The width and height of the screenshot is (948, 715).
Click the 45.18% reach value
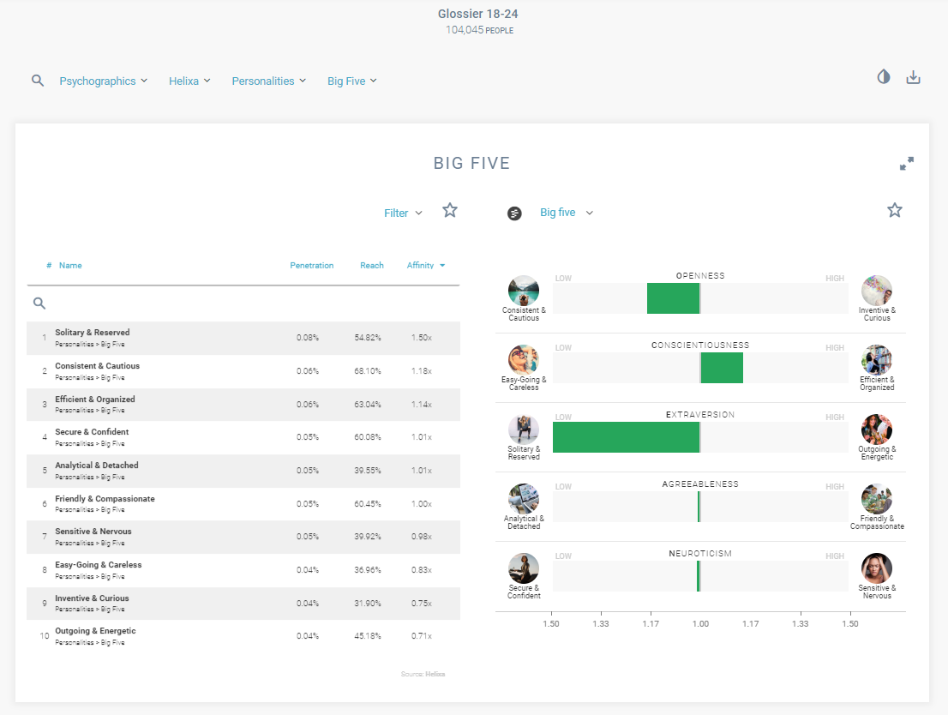click(368, 636)
